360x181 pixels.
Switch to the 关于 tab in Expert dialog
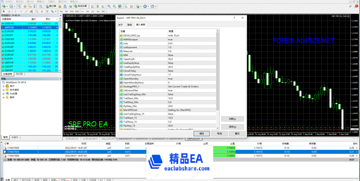click(120, 25)
